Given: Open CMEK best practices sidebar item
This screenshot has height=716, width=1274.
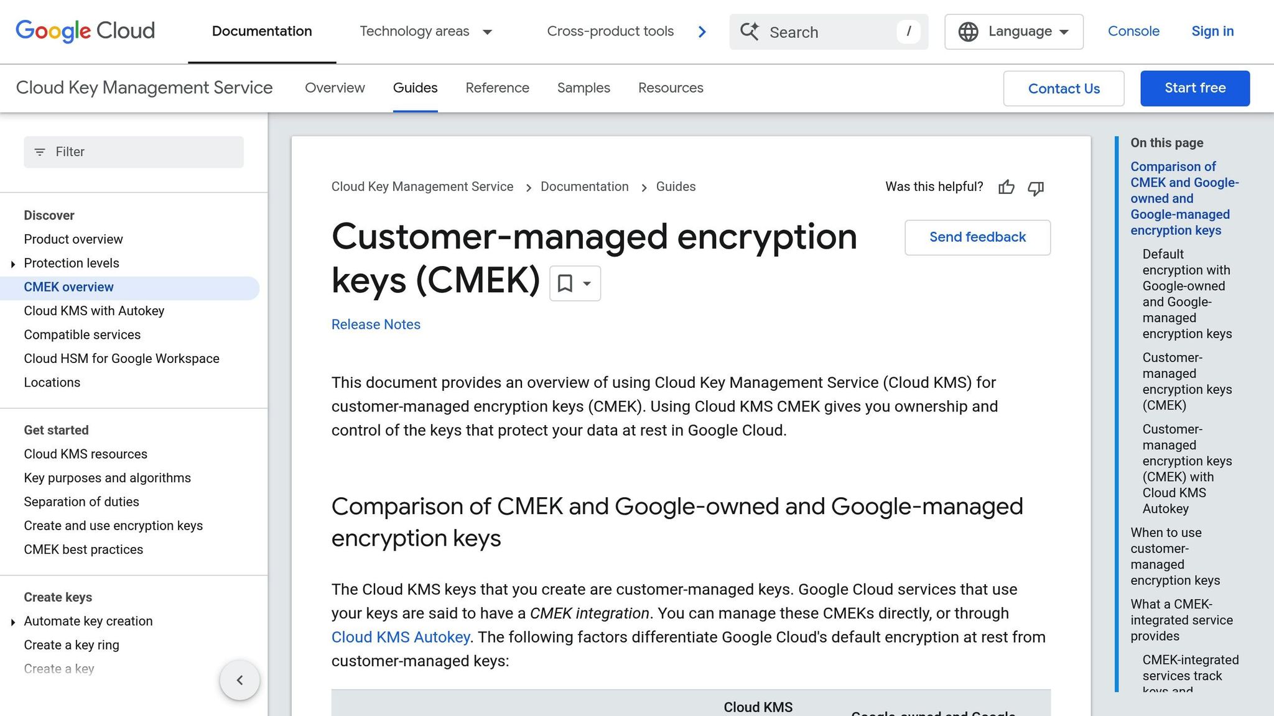Looking at the screenshot, I should (83, 550).
